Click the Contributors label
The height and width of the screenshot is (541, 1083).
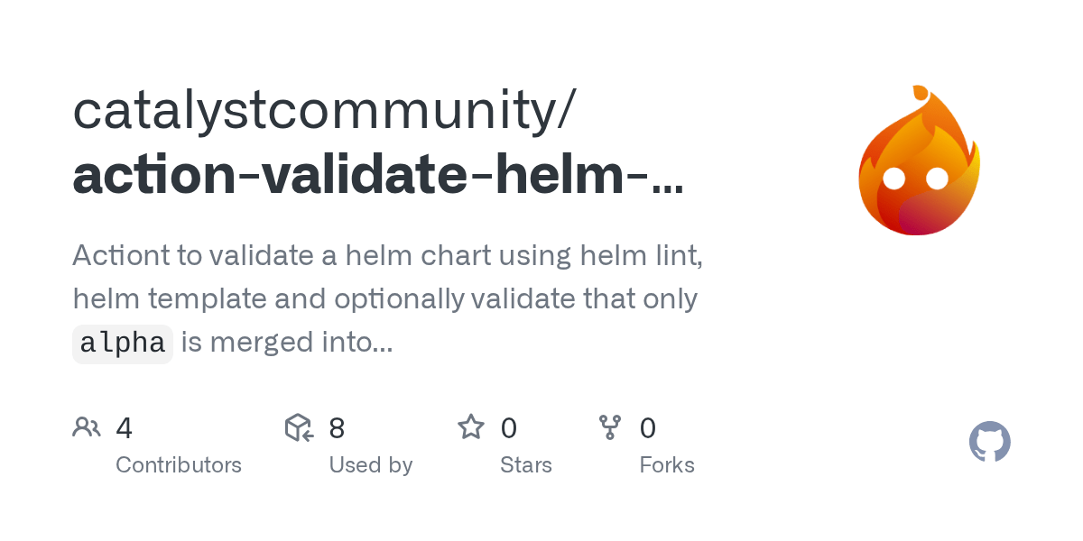point(179,465)
